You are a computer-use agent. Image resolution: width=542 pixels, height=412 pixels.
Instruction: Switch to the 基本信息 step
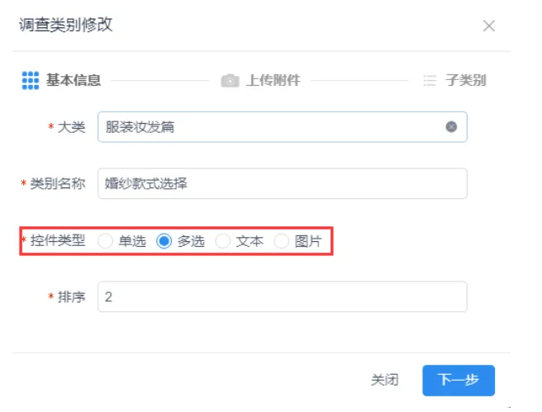[74, 80]
